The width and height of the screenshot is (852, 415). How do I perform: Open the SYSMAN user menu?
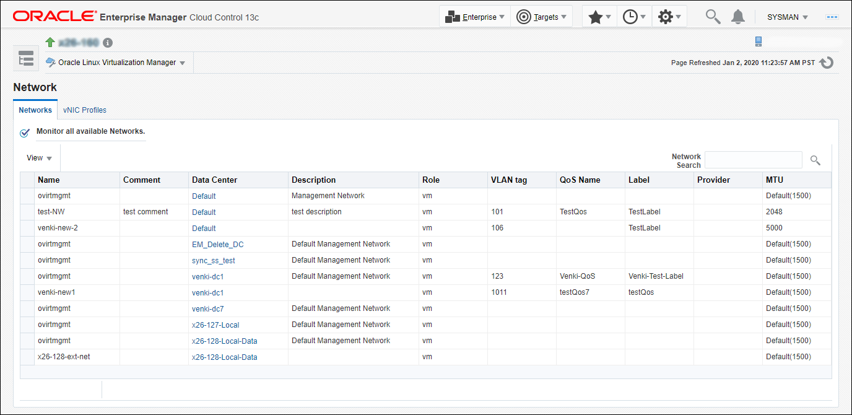tap(788, 17)
